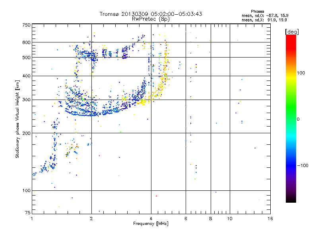Click the y-axis tick label '75'
Screen dimensions: 318x238
point(28,213)
